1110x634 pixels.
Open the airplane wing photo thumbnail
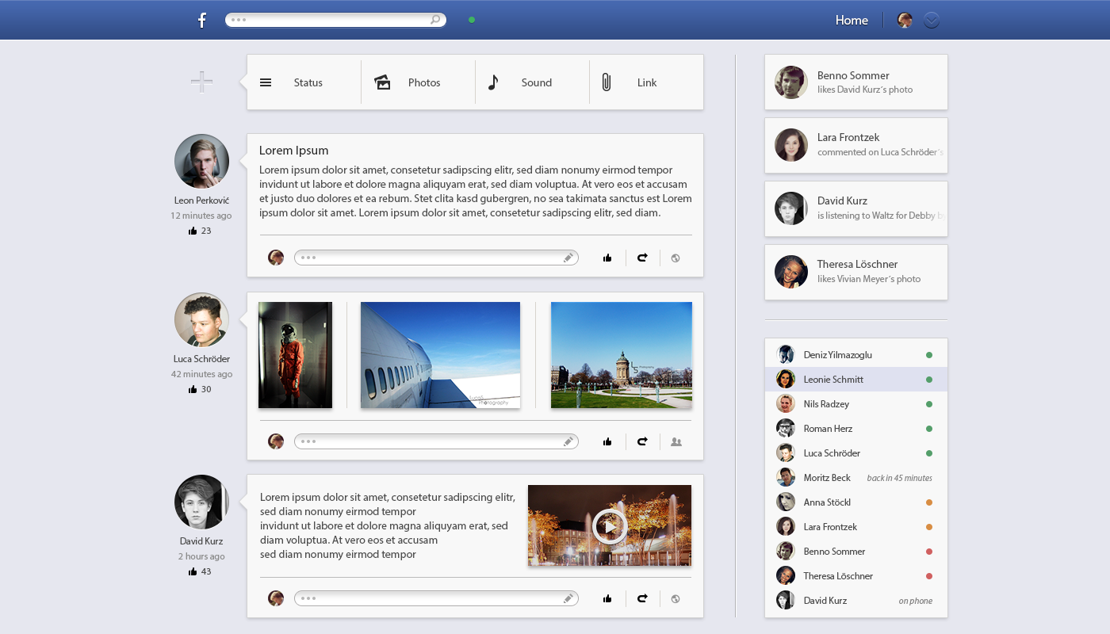pos(440,355)
